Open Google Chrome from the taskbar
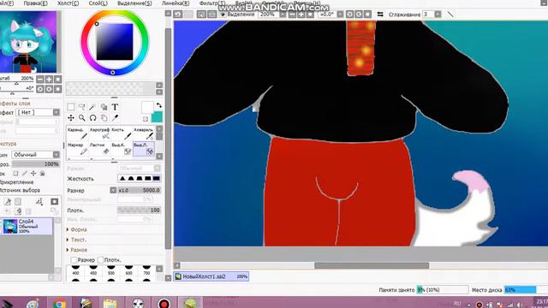Viewport: 548px width, 308px height. click(x=59, y=304)
